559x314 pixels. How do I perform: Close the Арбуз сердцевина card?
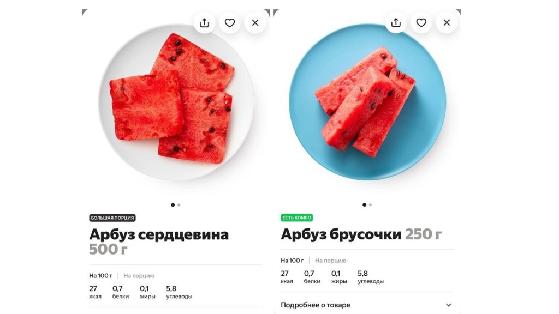[x=255, y=23]
